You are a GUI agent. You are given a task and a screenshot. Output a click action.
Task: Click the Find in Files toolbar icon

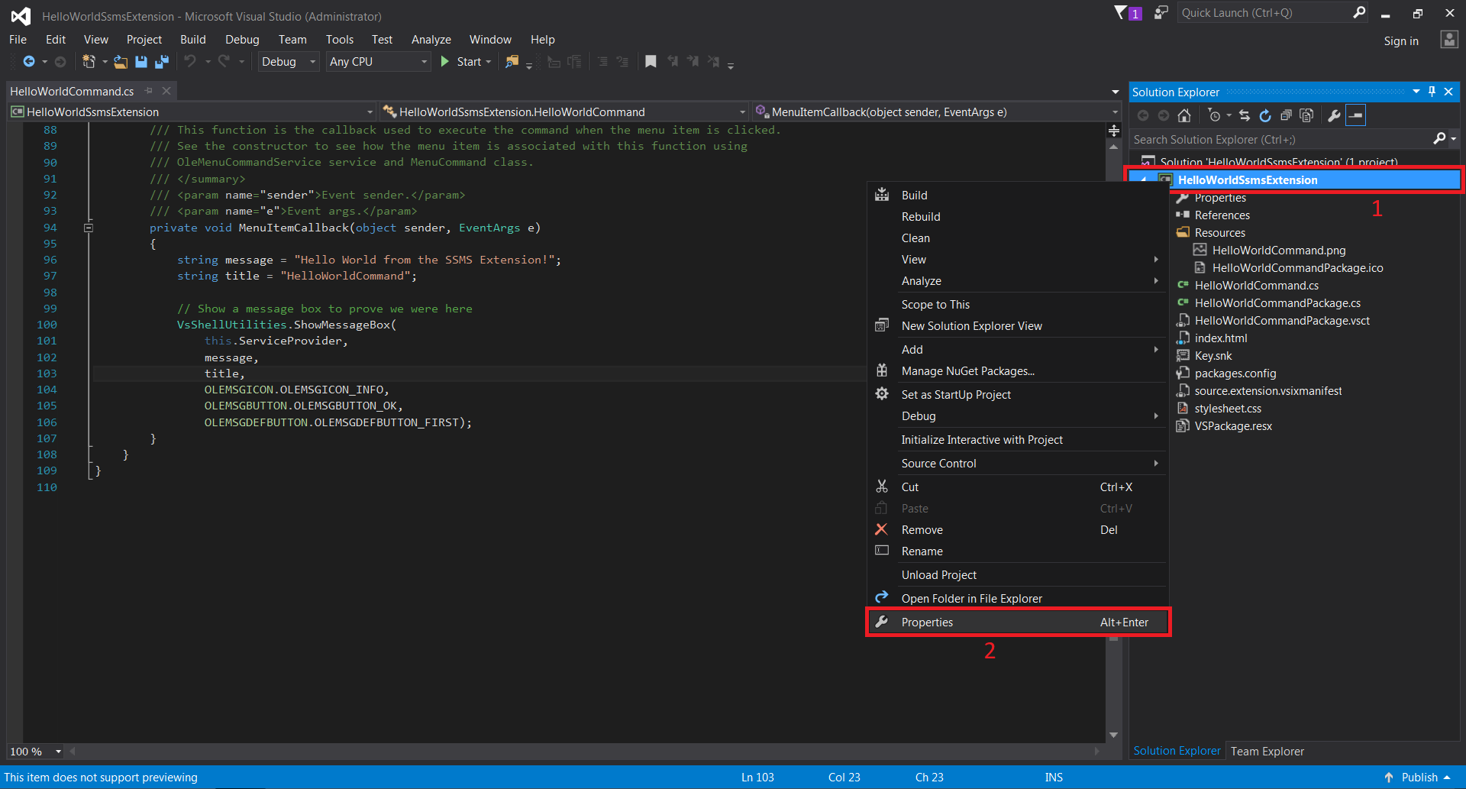coord(512,62)
